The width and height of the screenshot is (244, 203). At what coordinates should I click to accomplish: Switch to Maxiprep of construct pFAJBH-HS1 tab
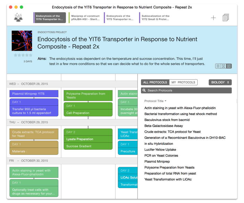85,18
